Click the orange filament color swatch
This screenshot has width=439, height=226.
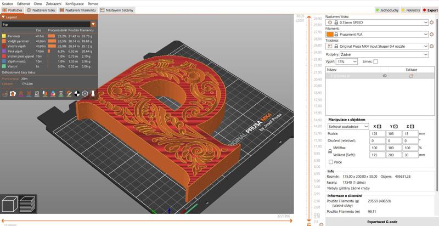[x=330, y=34]
